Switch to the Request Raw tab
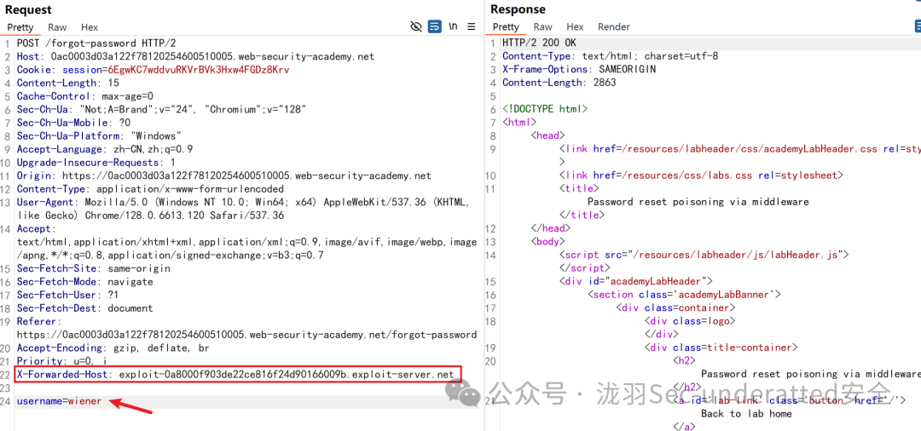This screenshot has width=921, height=431. coord(58,27)
